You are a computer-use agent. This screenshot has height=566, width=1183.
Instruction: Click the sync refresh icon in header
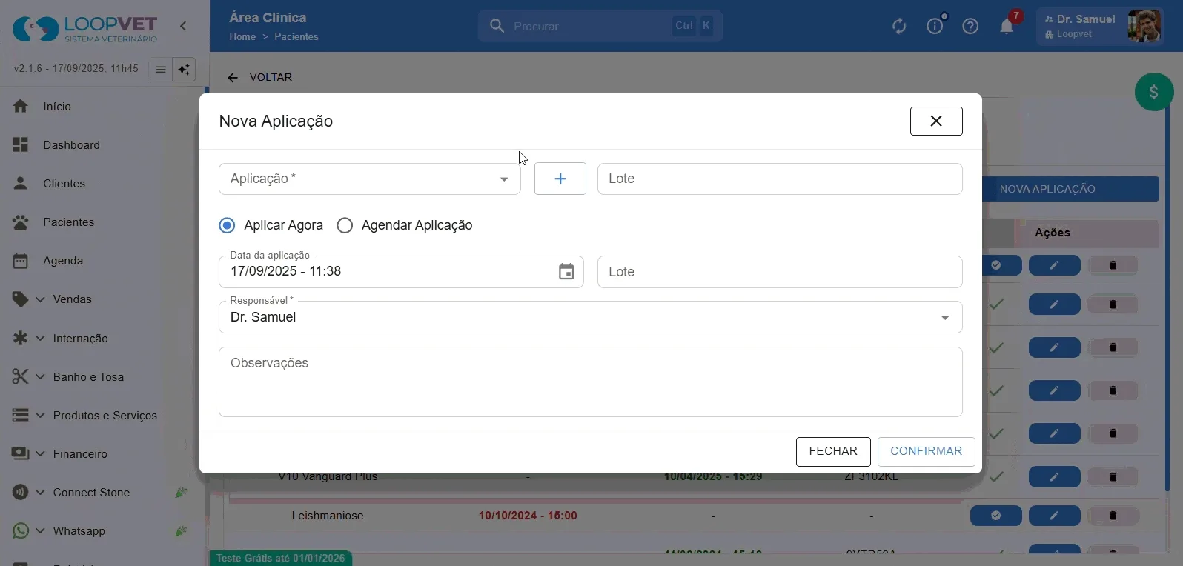click(899, 27)
